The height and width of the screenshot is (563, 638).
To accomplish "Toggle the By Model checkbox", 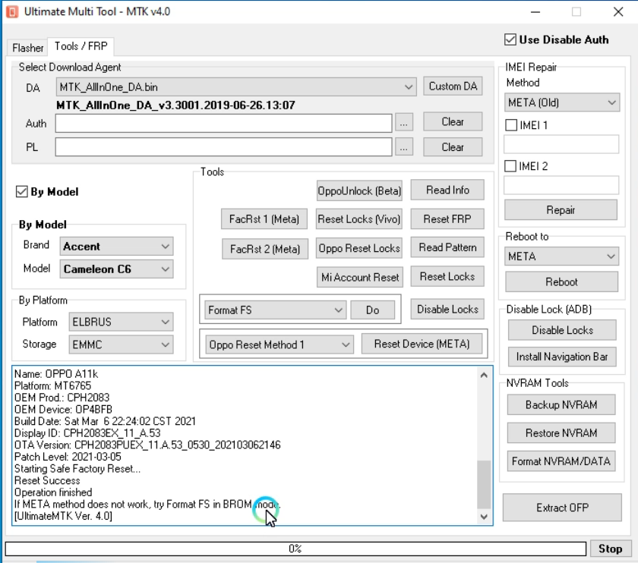I will (21, 191).
